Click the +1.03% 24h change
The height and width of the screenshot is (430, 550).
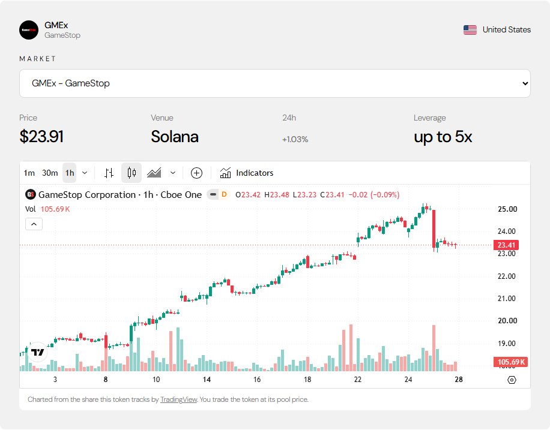coord(295,140)
